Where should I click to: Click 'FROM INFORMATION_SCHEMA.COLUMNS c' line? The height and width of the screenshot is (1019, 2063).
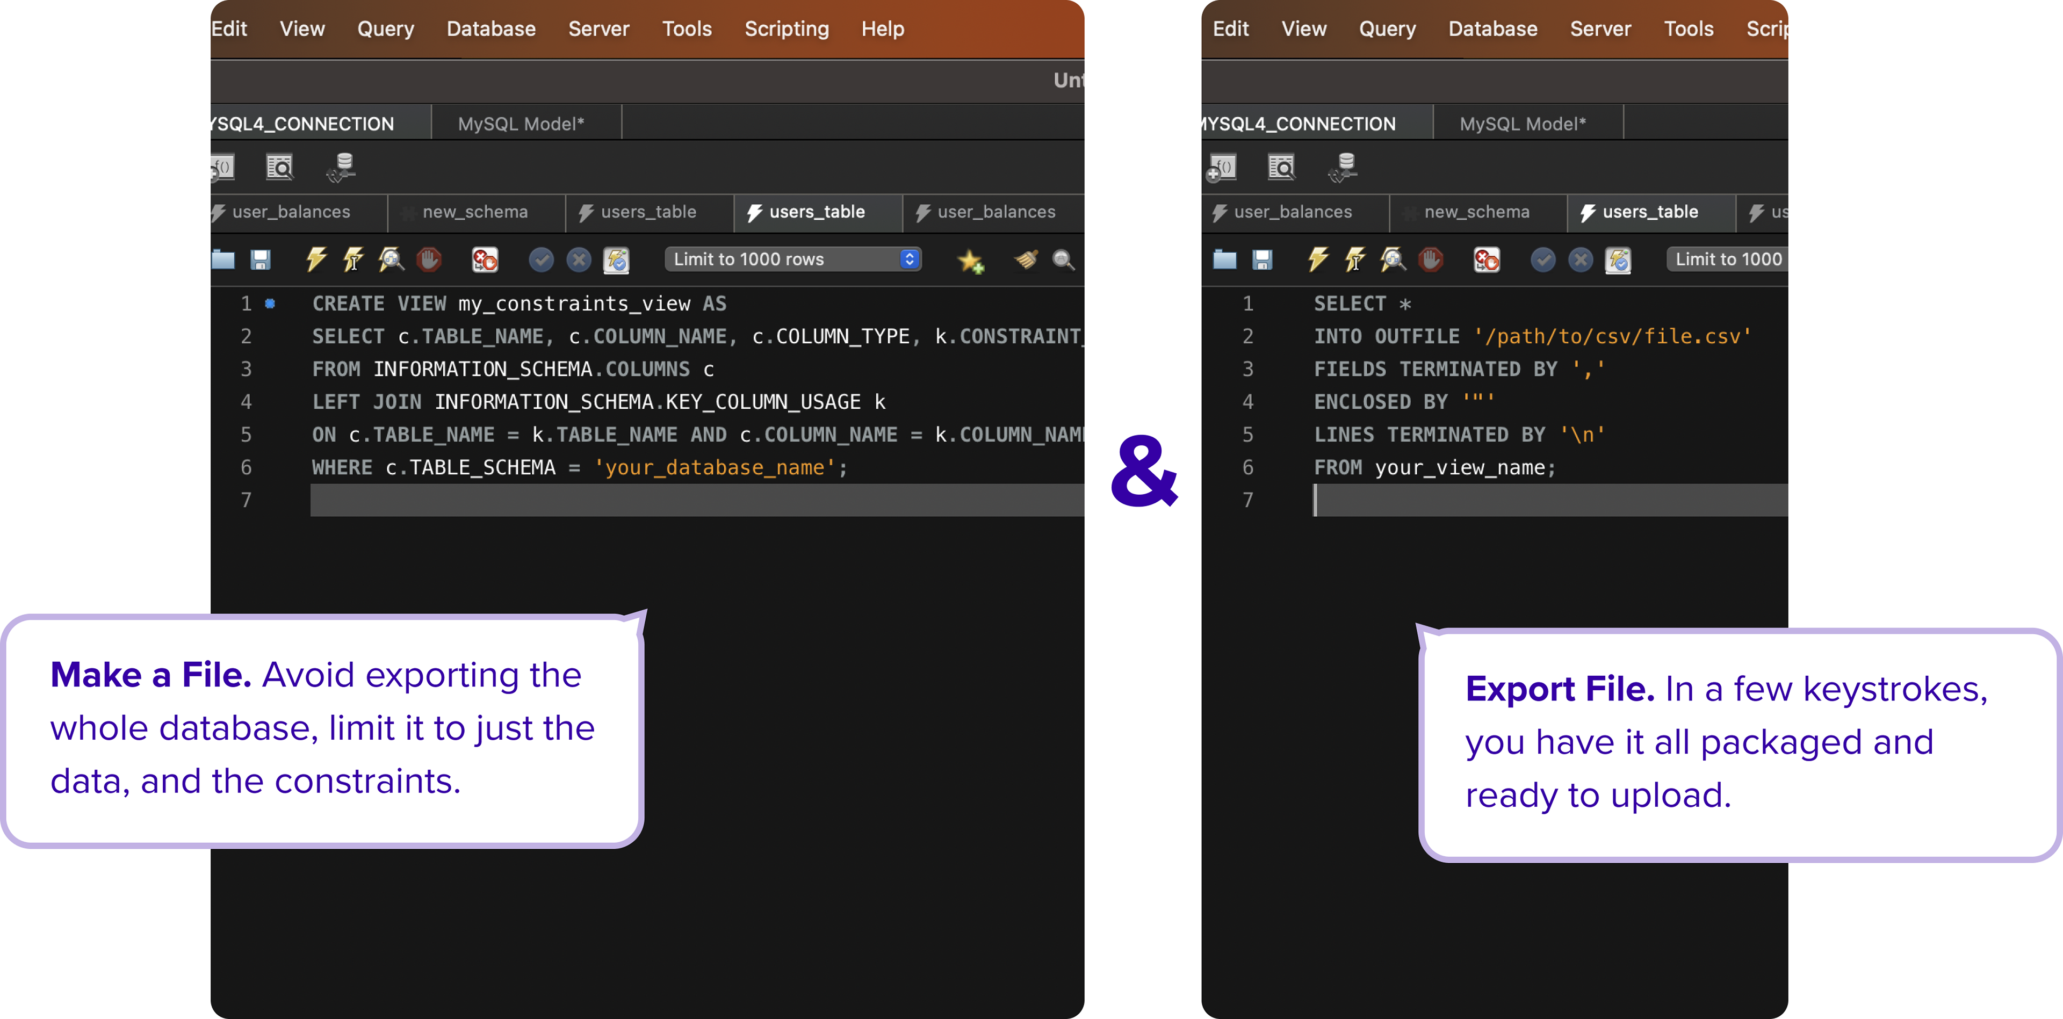tap(513, 369)
